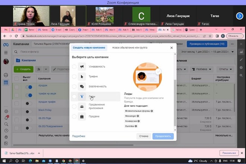
Task: Open the charts icon in right panel
Action: click(x=241, y=52)
